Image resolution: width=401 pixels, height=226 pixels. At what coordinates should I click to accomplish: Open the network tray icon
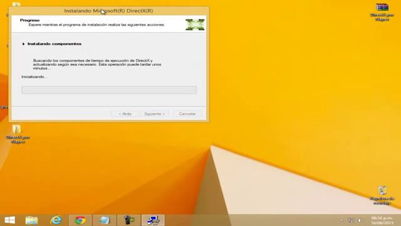pyautogui.click(x=351, y=220)
